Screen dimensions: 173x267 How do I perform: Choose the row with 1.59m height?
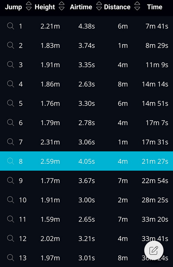(86, 219)
